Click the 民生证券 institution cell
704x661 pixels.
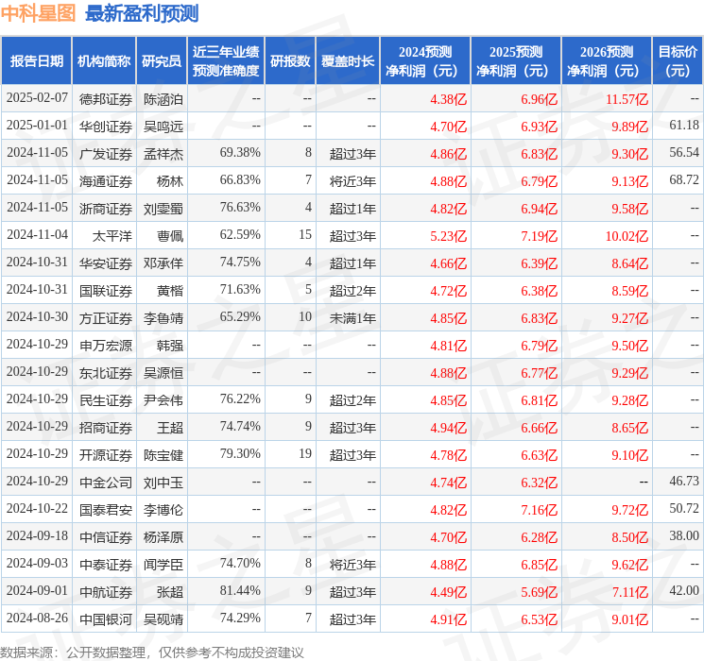coord(106,400)
